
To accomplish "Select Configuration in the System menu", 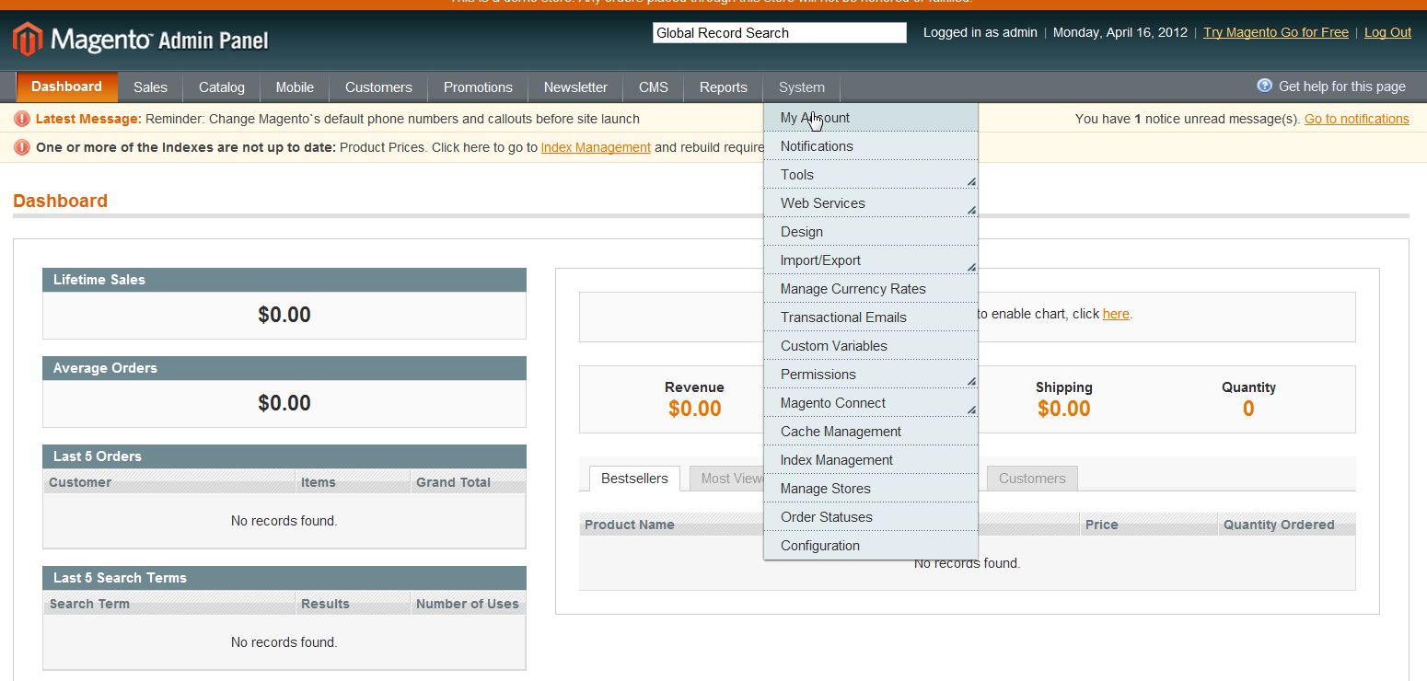I will [x=819, y=546].
